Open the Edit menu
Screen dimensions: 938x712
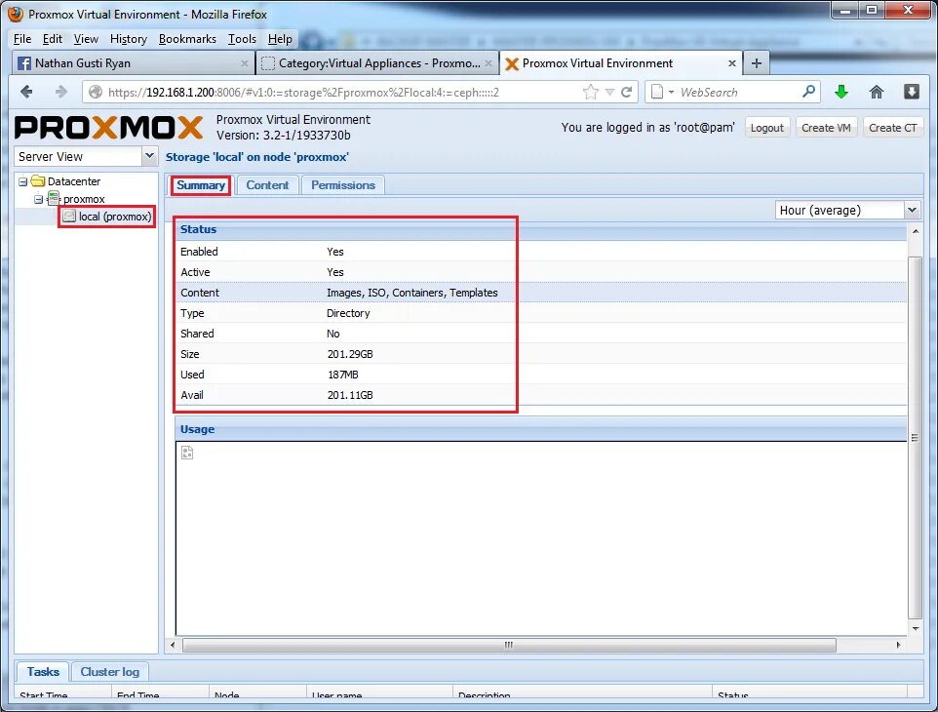pos(52,39)
